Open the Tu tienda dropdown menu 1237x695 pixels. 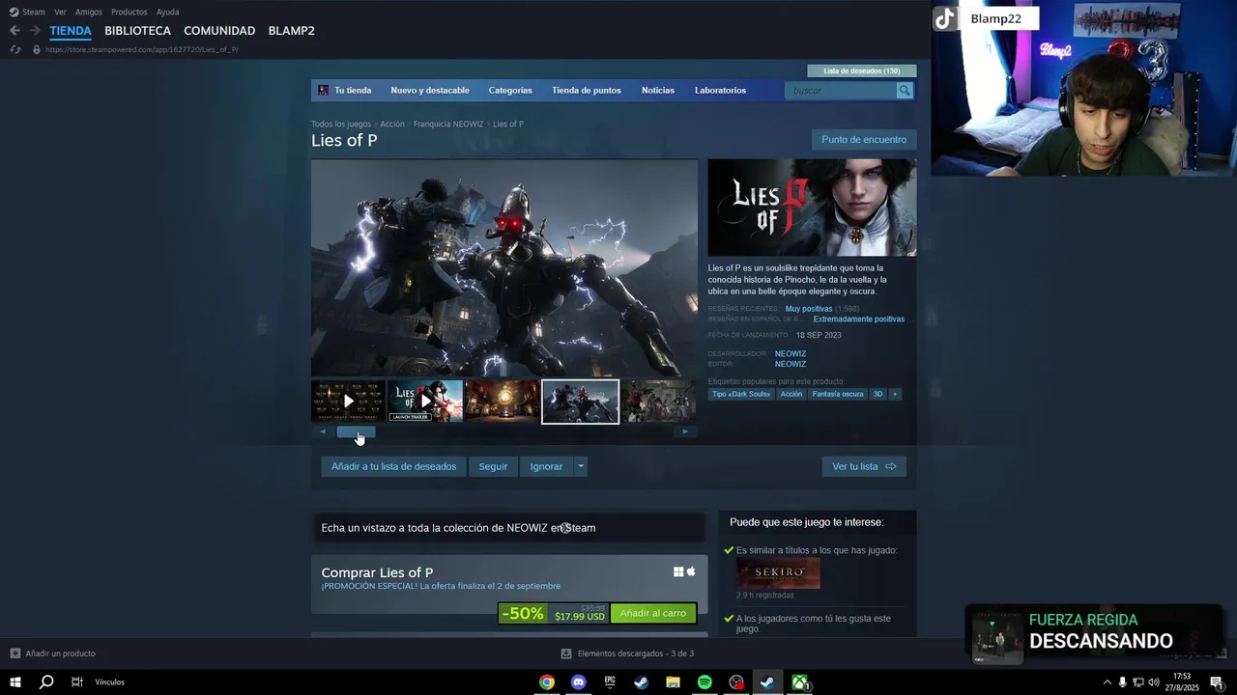pos(353,91)
